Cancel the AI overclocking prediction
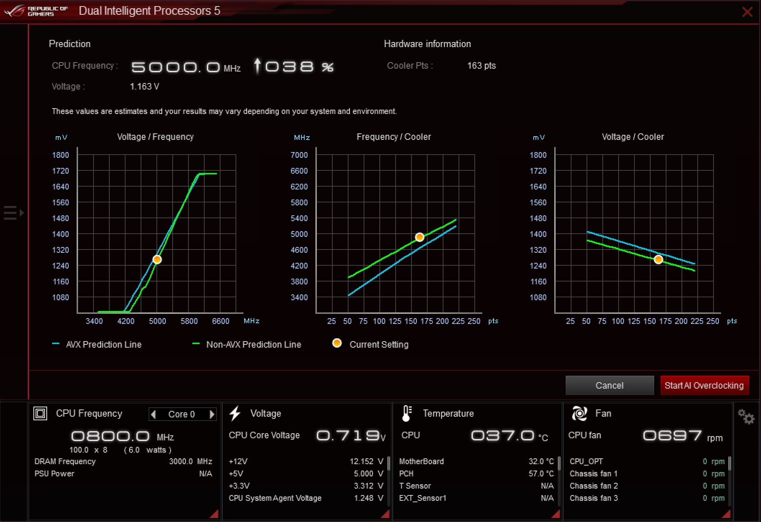Image resolution: width=761 pixels, height=522 pixels. 610,385
